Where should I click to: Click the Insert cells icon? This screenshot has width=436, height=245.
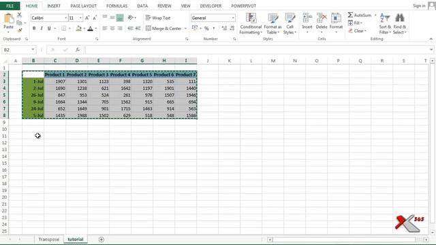point(307,18)
